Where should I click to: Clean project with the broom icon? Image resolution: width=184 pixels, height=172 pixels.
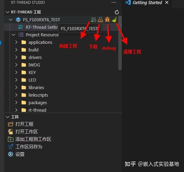click(x=114, y=20)
